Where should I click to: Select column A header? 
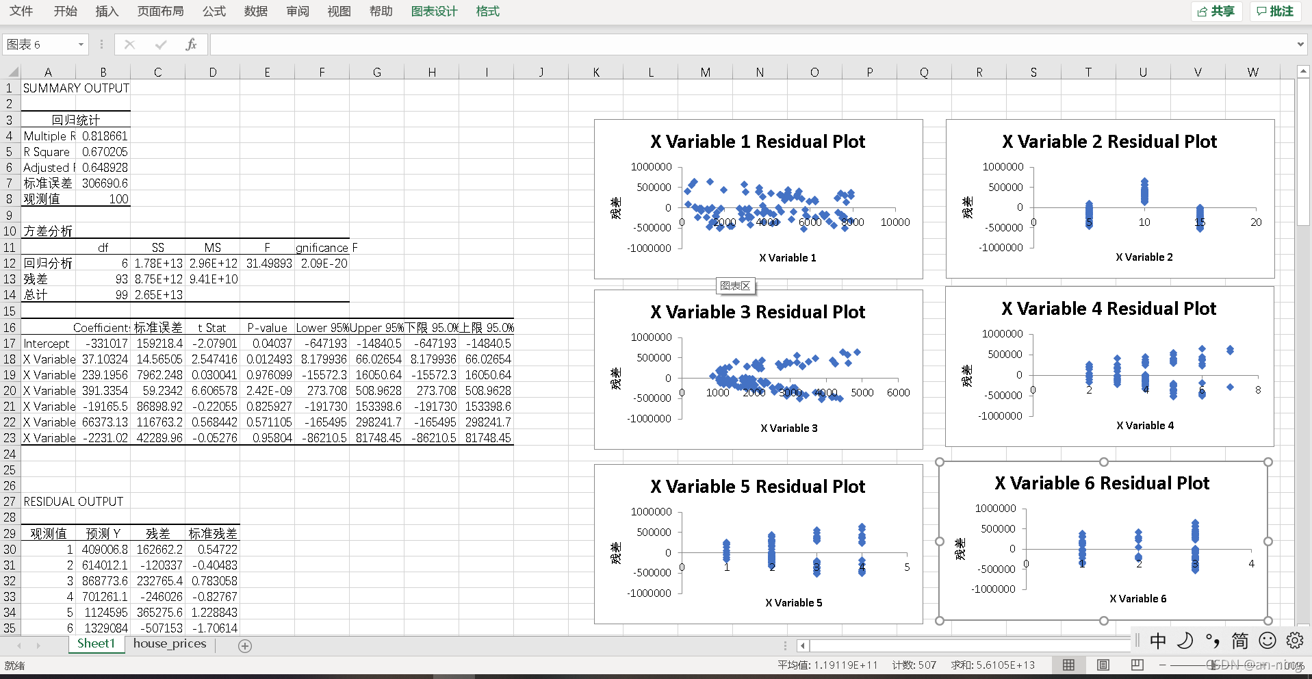click(48, 72)
